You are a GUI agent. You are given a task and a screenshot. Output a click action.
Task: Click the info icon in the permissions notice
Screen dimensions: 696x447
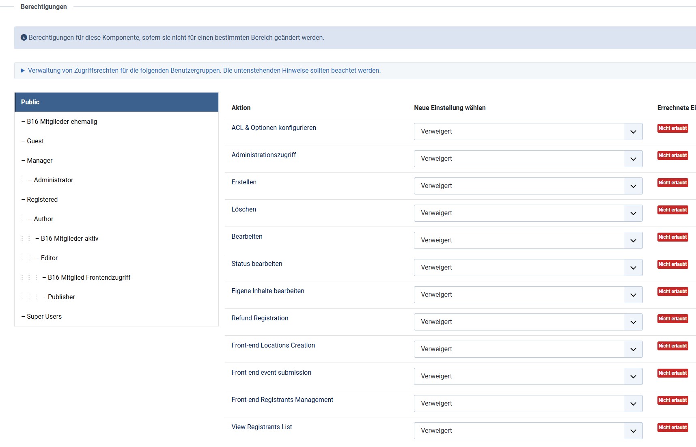24,38
